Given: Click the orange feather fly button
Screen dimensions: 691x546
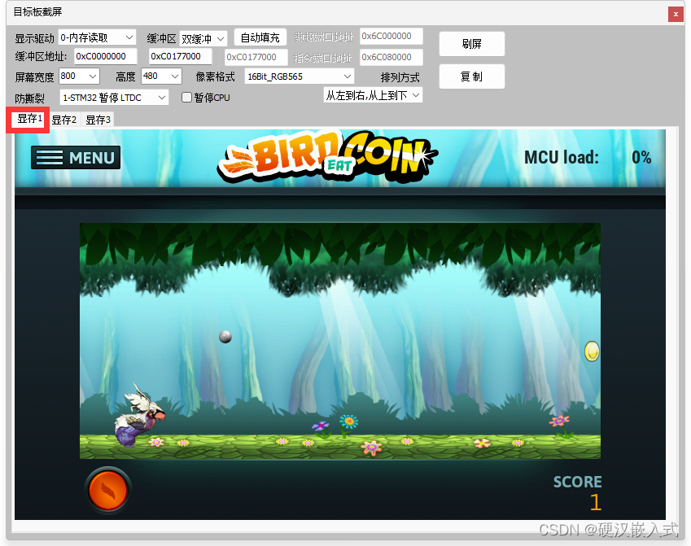Looking at the screenshot, I should click(x=108, y=490).
